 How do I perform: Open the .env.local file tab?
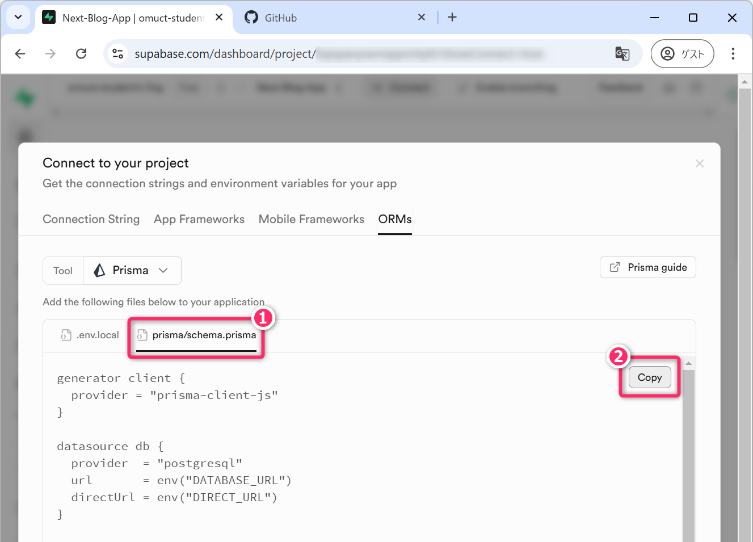[91, 335]
